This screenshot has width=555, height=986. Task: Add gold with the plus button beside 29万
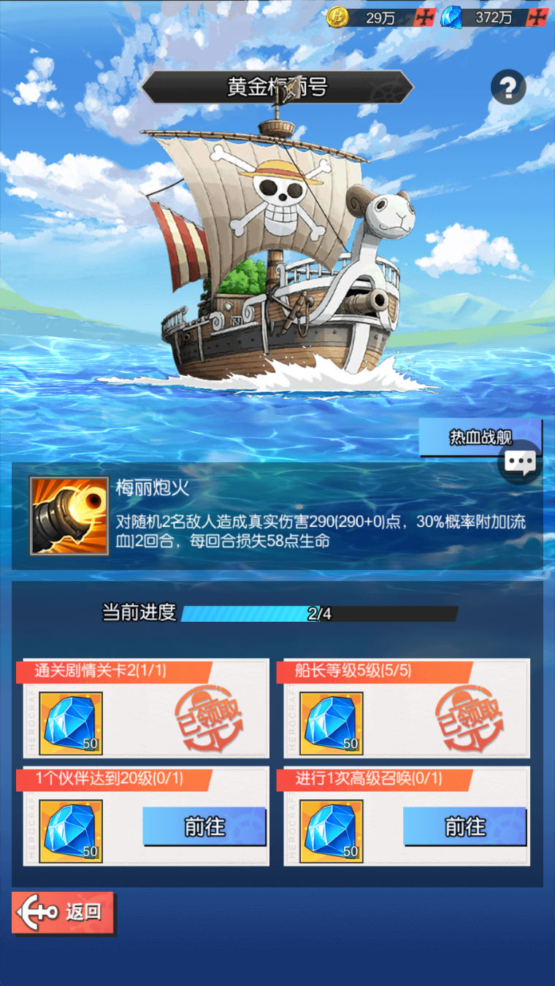(x=425, y=18)
